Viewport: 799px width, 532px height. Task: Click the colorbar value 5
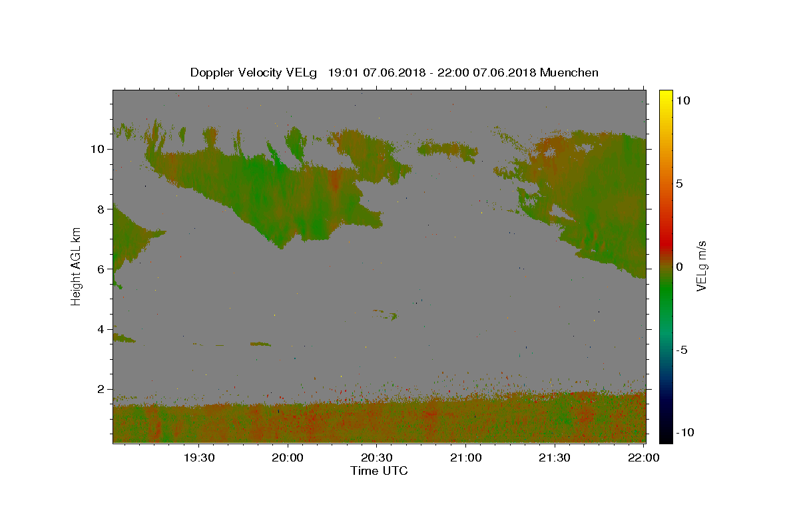click(679, 184)
